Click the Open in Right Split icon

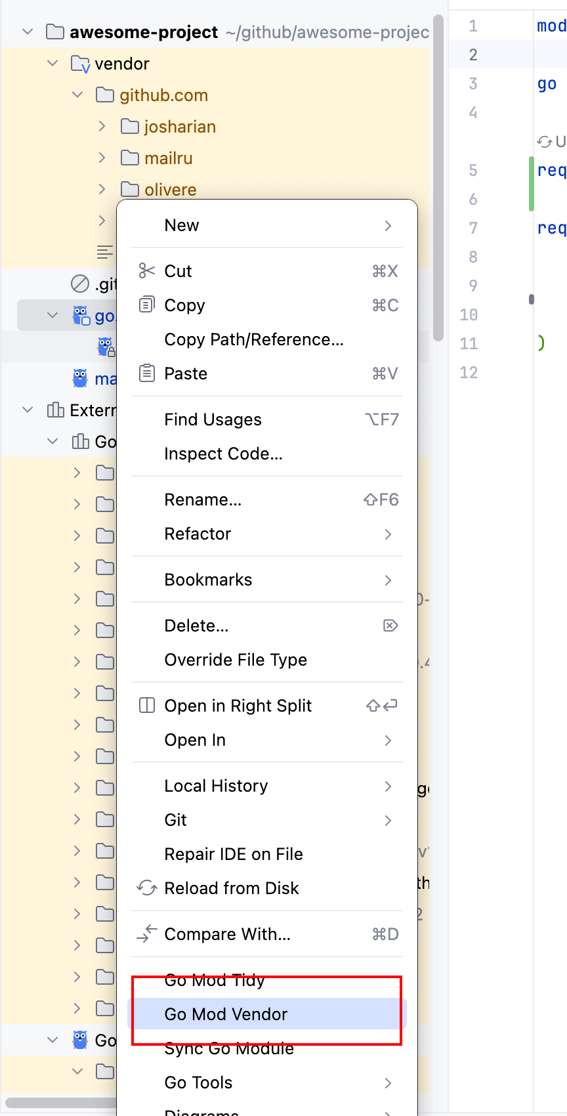click(x=146, y=706)
